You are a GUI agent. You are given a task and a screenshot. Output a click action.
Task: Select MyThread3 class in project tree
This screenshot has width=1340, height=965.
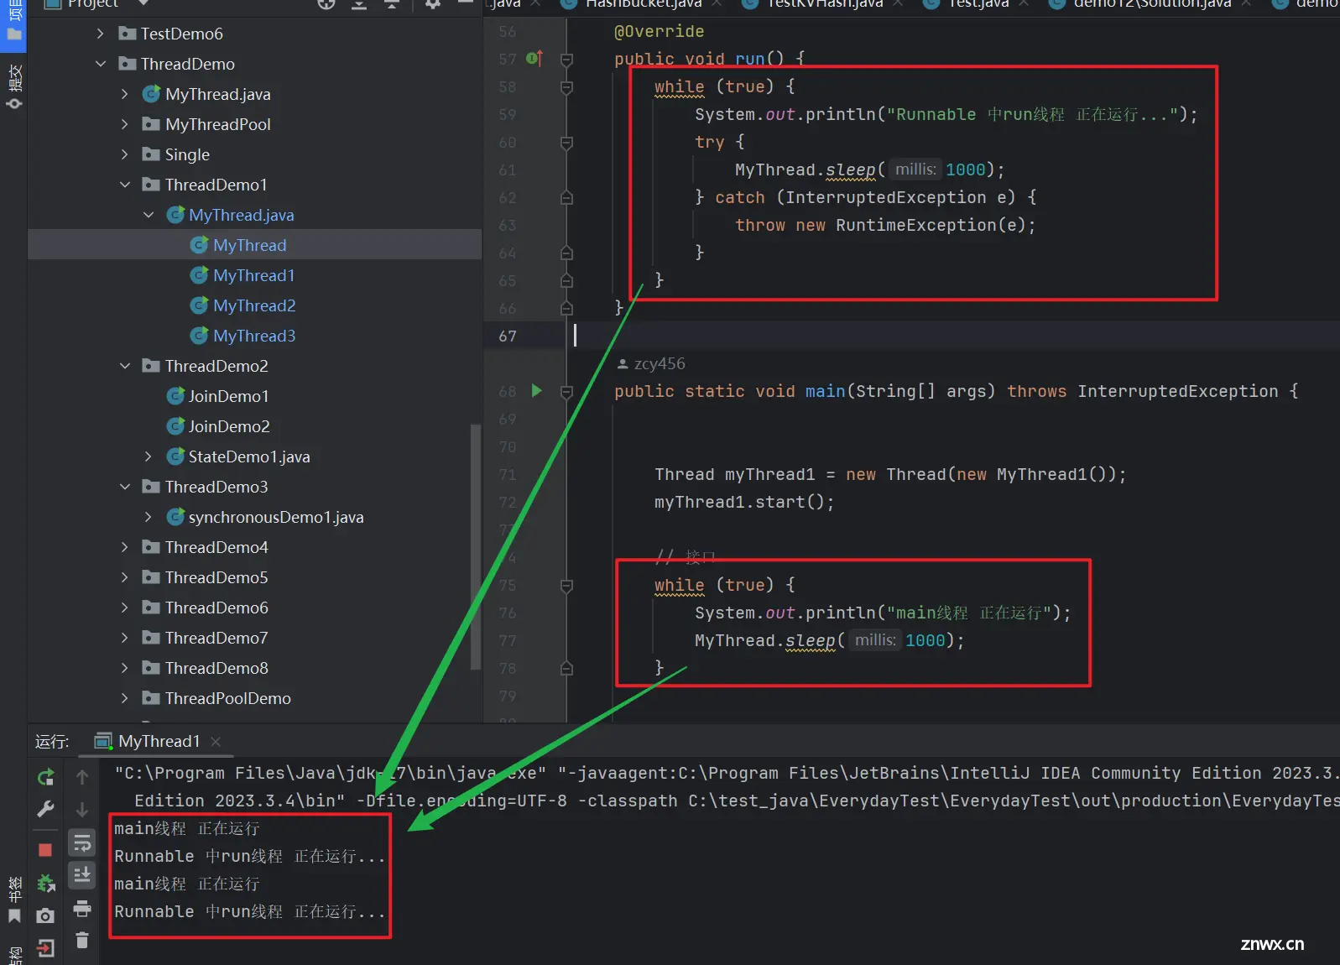pyautogui.click(x=254, y=336)
